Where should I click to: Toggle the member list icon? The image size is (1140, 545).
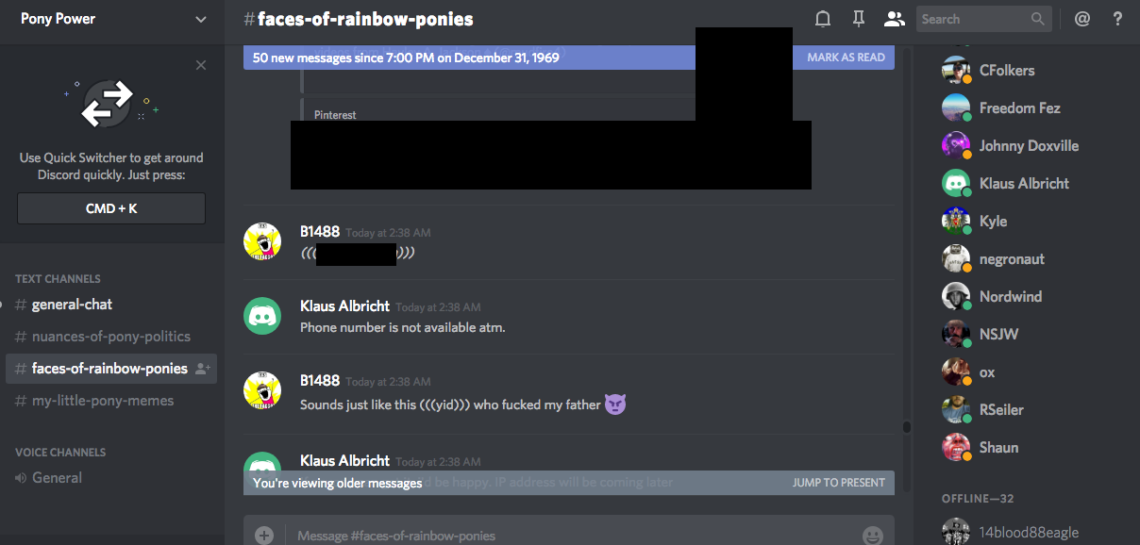pyautogui.click(x=894, y=19)
